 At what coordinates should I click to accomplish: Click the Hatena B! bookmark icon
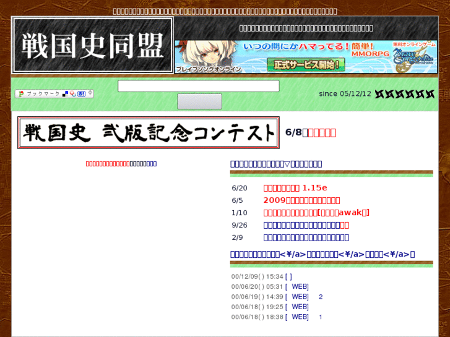click(82, 94)
